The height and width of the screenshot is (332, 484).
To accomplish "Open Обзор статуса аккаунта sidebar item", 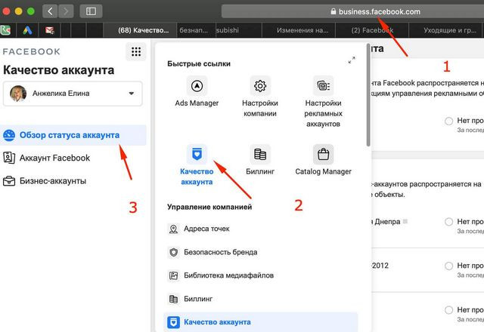I will tap(73, 135).
